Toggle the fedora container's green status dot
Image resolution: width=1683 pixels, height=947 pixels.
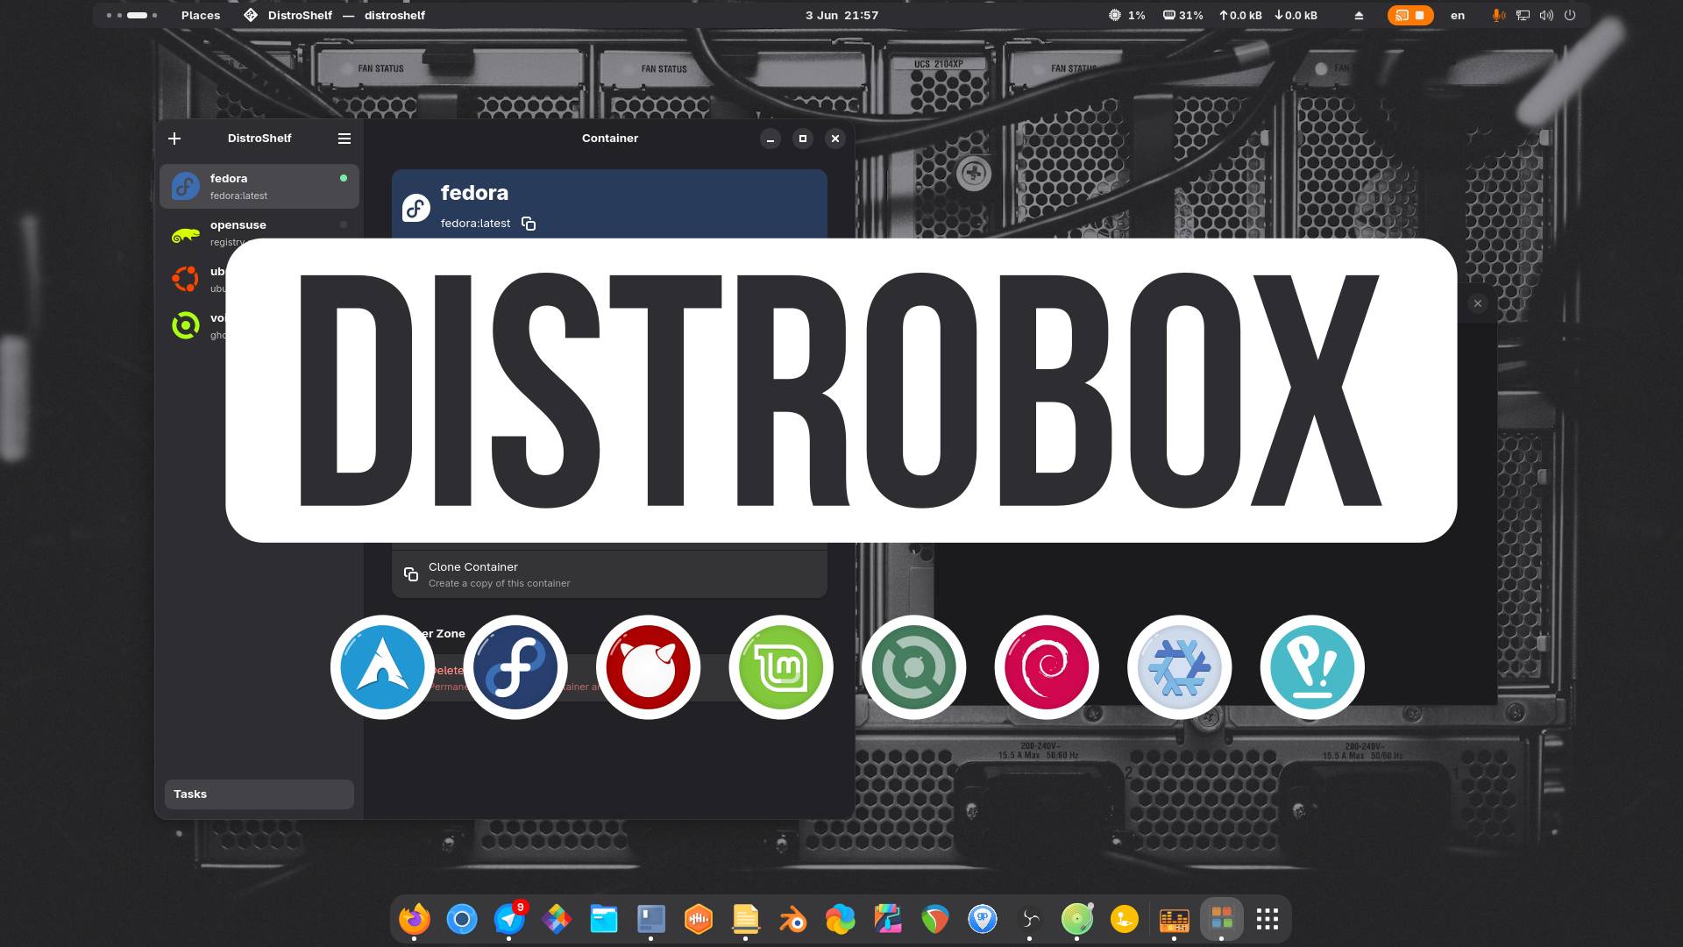(x=343, y=178)
